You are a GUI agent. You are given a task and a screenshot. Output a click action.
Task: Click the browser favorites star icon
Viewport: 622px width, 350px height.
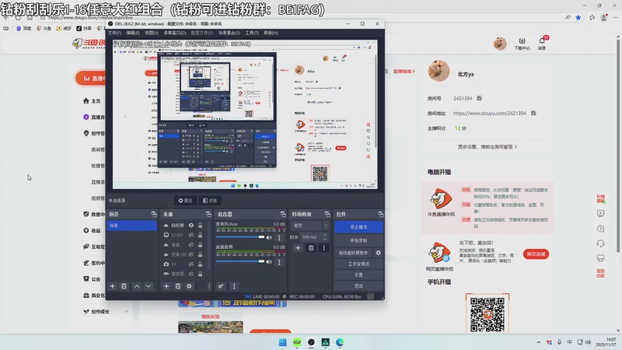click(x=578, y=17)
